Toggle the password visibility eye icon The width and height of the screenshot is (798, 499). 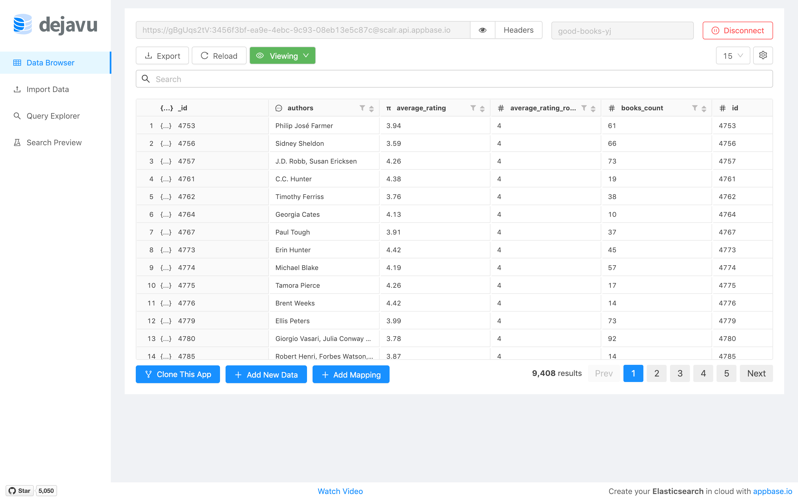[482, 30]
